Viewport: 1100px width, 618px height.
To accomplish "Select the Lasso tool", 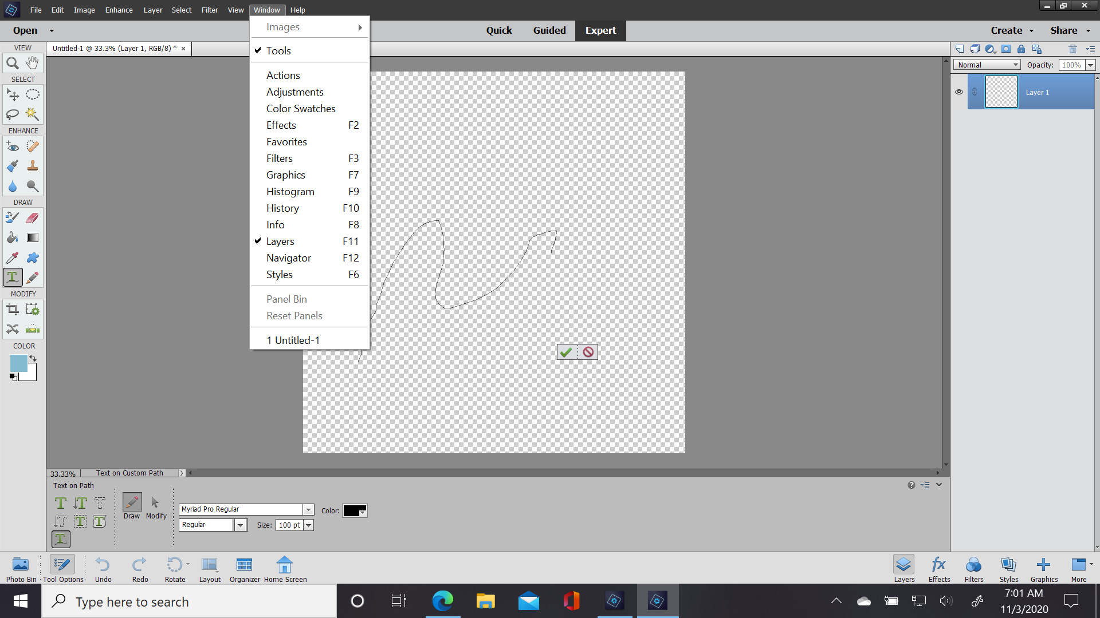I will tap(13, 114).
